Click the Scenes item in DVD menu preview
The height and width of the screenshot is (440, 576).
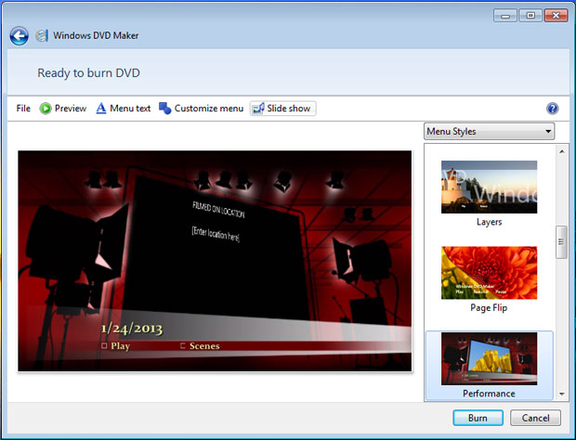tap(200, 346)
